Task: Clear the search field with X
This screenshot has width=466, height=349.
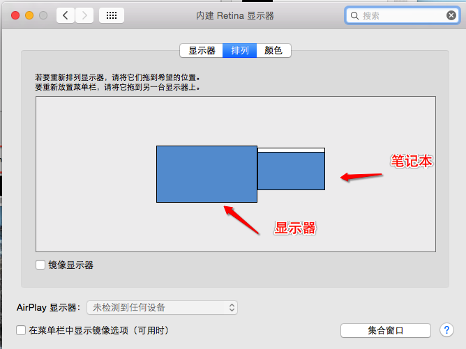Action: (x=451, y=15)
